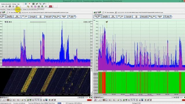Expand the BW dropdown in right scan parameters
Viewport: 185px width, 104px height.
[116, 16]
